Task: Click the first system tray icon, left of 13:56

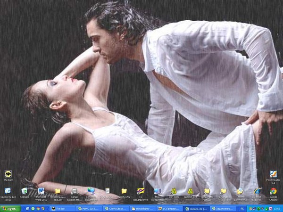Action: coord(250,209)
